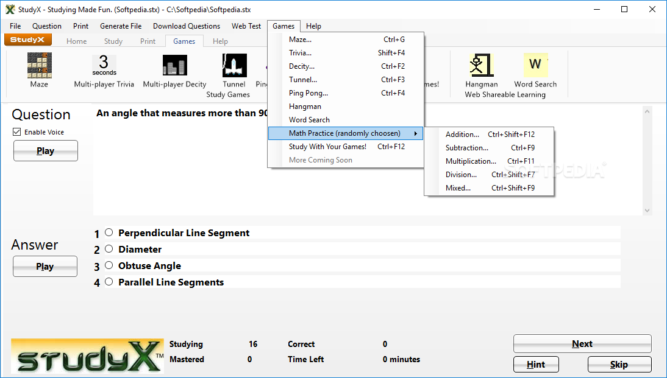This screenshot has height=378, width=667.
Task: Choose Multiplication... in submenu
Action: coord(489,161)
